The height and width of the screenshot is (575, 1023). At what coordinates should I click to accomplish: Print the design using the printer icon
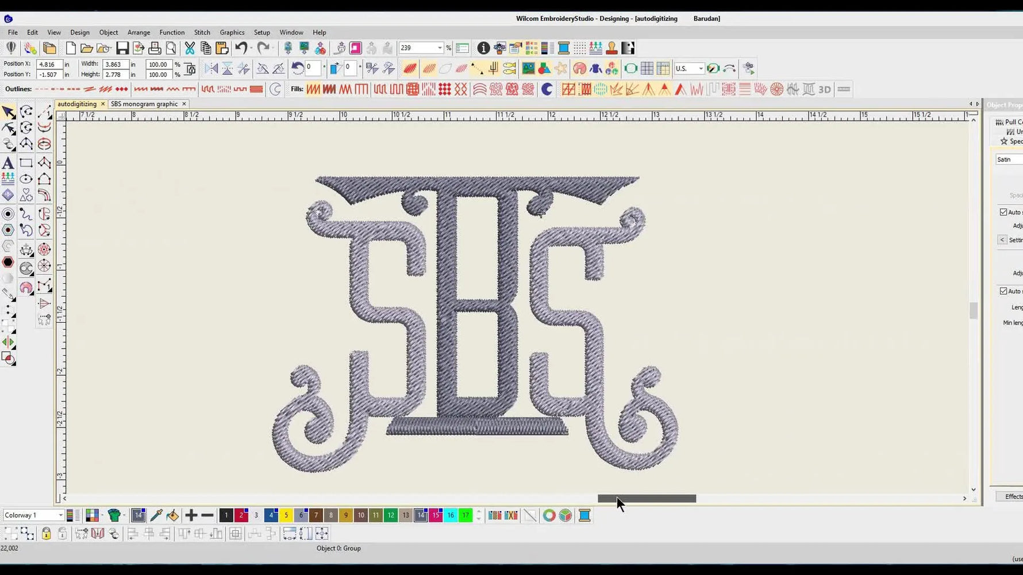click(x=155, y=48)
